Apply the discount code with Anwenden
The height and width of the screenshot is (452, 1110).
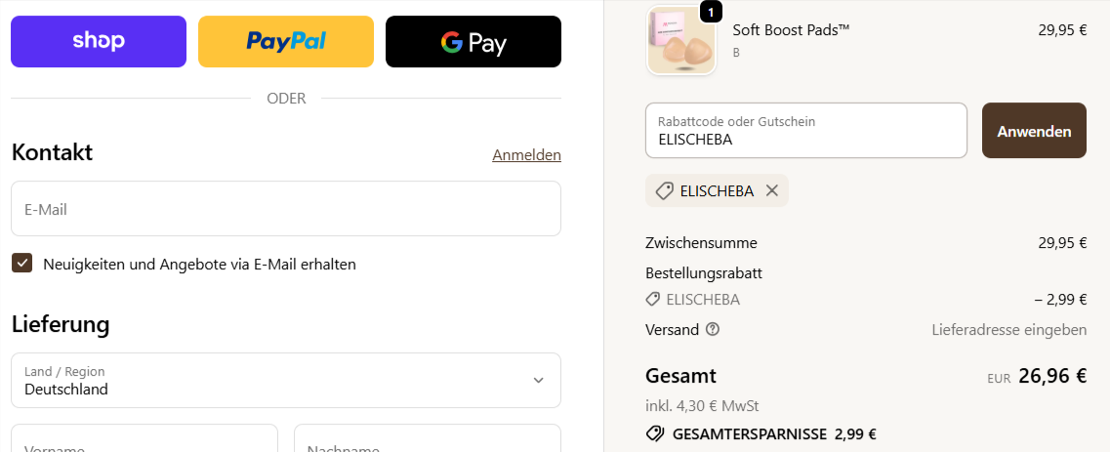click(x=1034, y=131)
